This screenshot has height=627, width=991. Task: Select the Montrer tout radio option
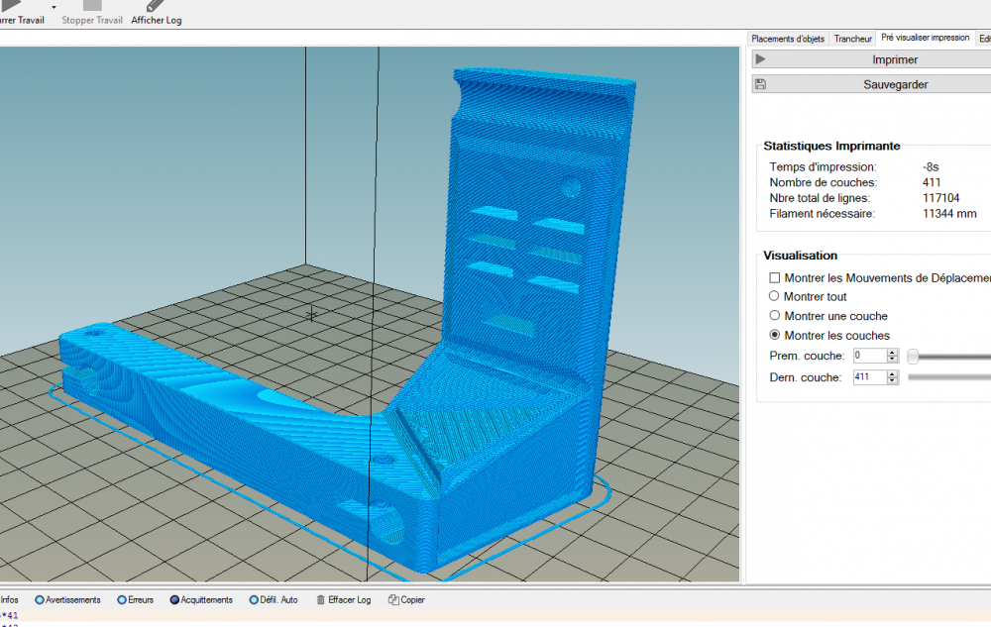click(775, 296)
